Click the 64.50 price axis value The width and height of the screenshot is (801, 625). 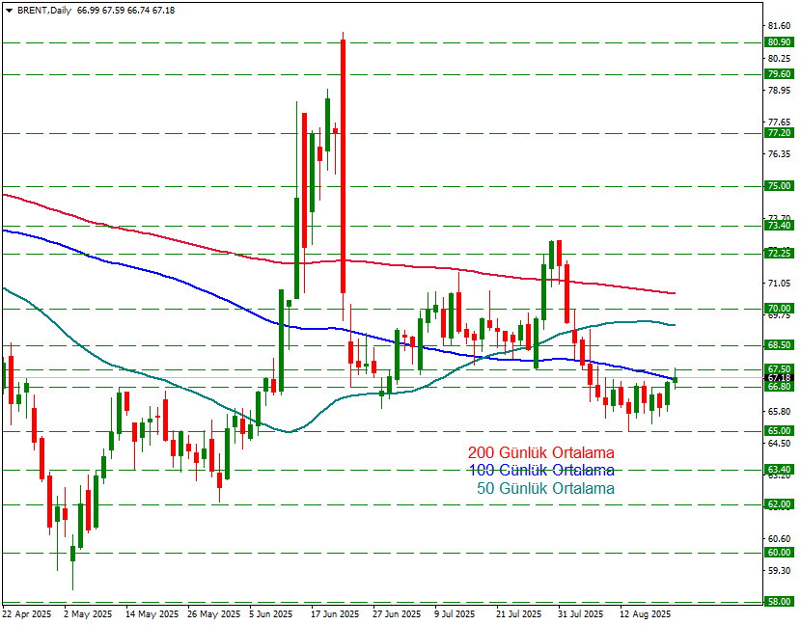click(x=779, y=444)
